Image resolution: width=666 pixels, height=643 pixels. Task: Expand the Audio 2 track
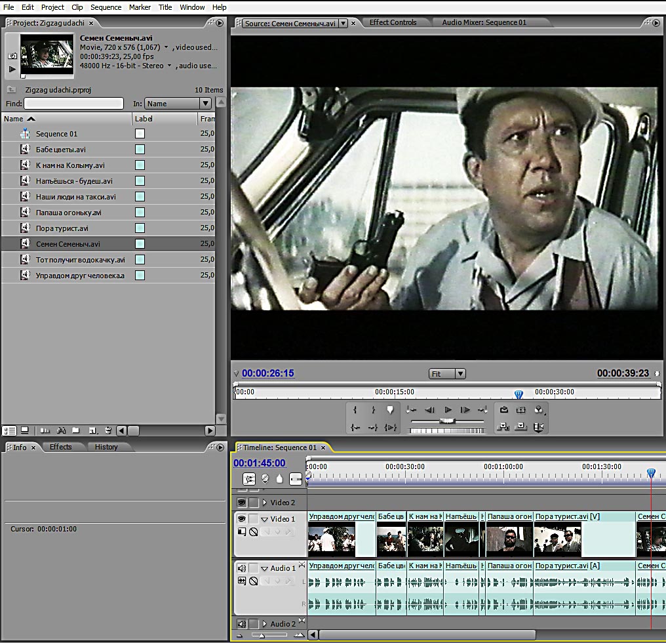tap(265, 624)
